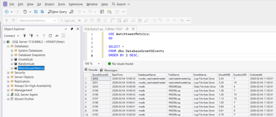
Task: Expand the GrowthLab database
Action: [x=12, y=59]
